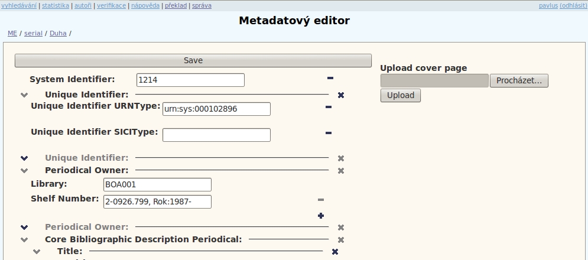This screenshot has height=260, width=588.
Task: Remove the Unique Identifier URNType field
Action: [329, 107]
